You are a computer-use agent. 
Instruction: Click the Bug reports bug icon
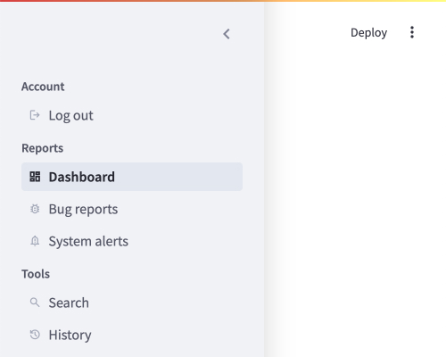35,209
